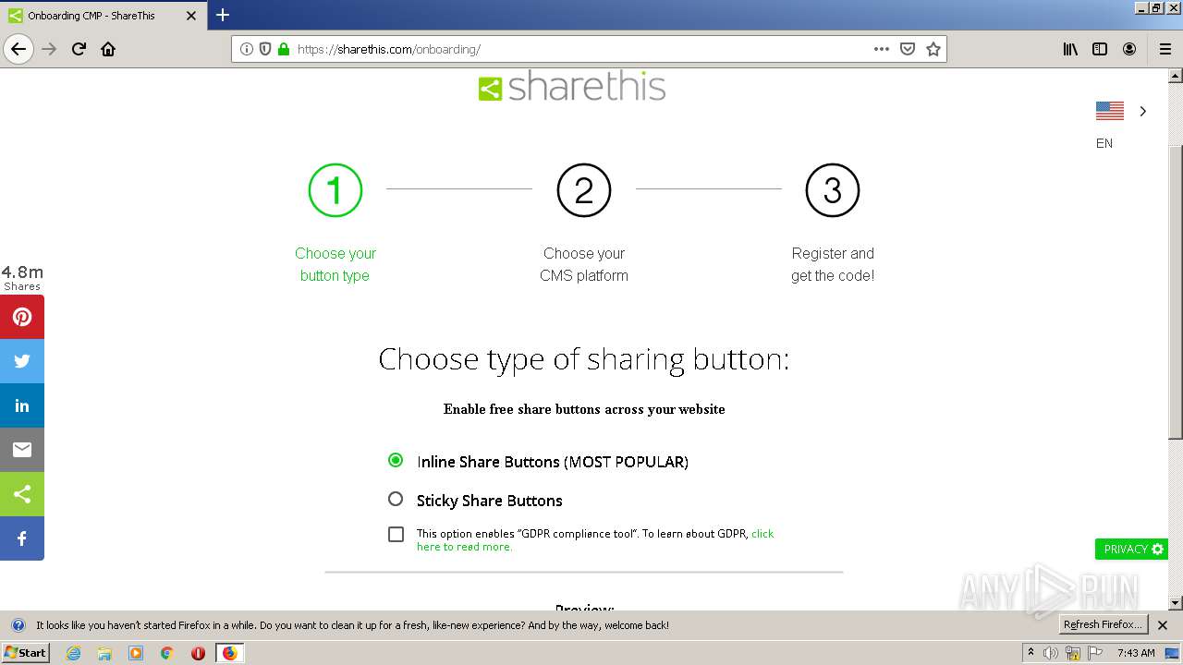Go to the Firefox home page

108,49
